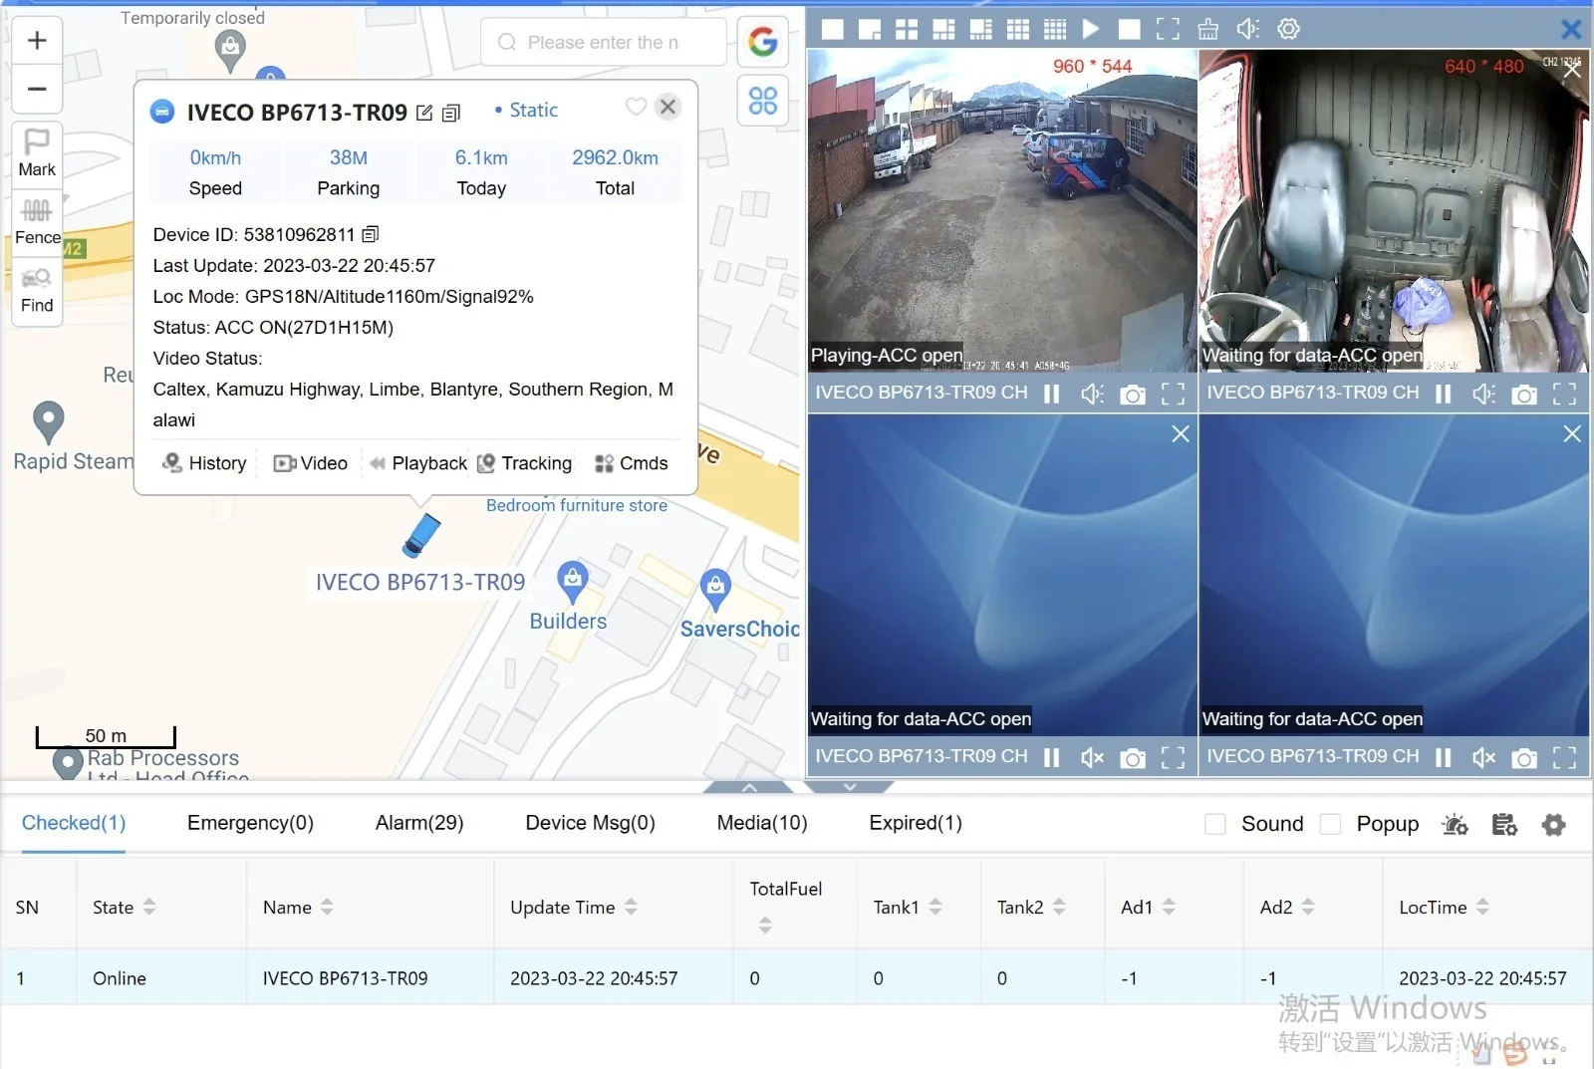The width and height of the screenshot is (1594, 1069).
Task: Open report settings clipboard icon
Action: [1504, 824]
